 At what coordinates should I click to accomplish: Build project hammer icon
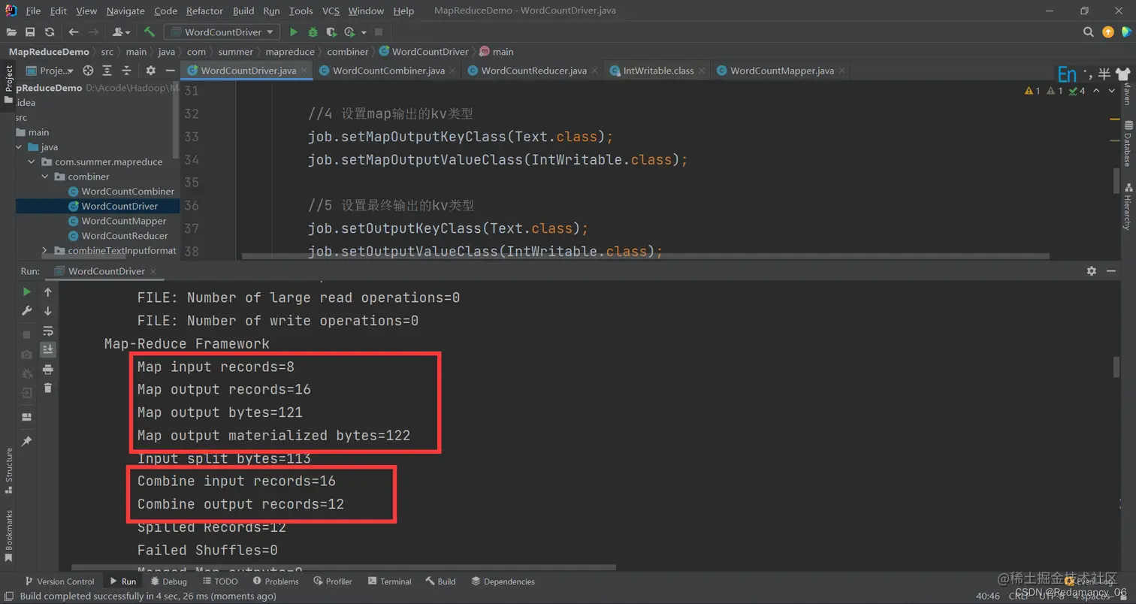150,32
